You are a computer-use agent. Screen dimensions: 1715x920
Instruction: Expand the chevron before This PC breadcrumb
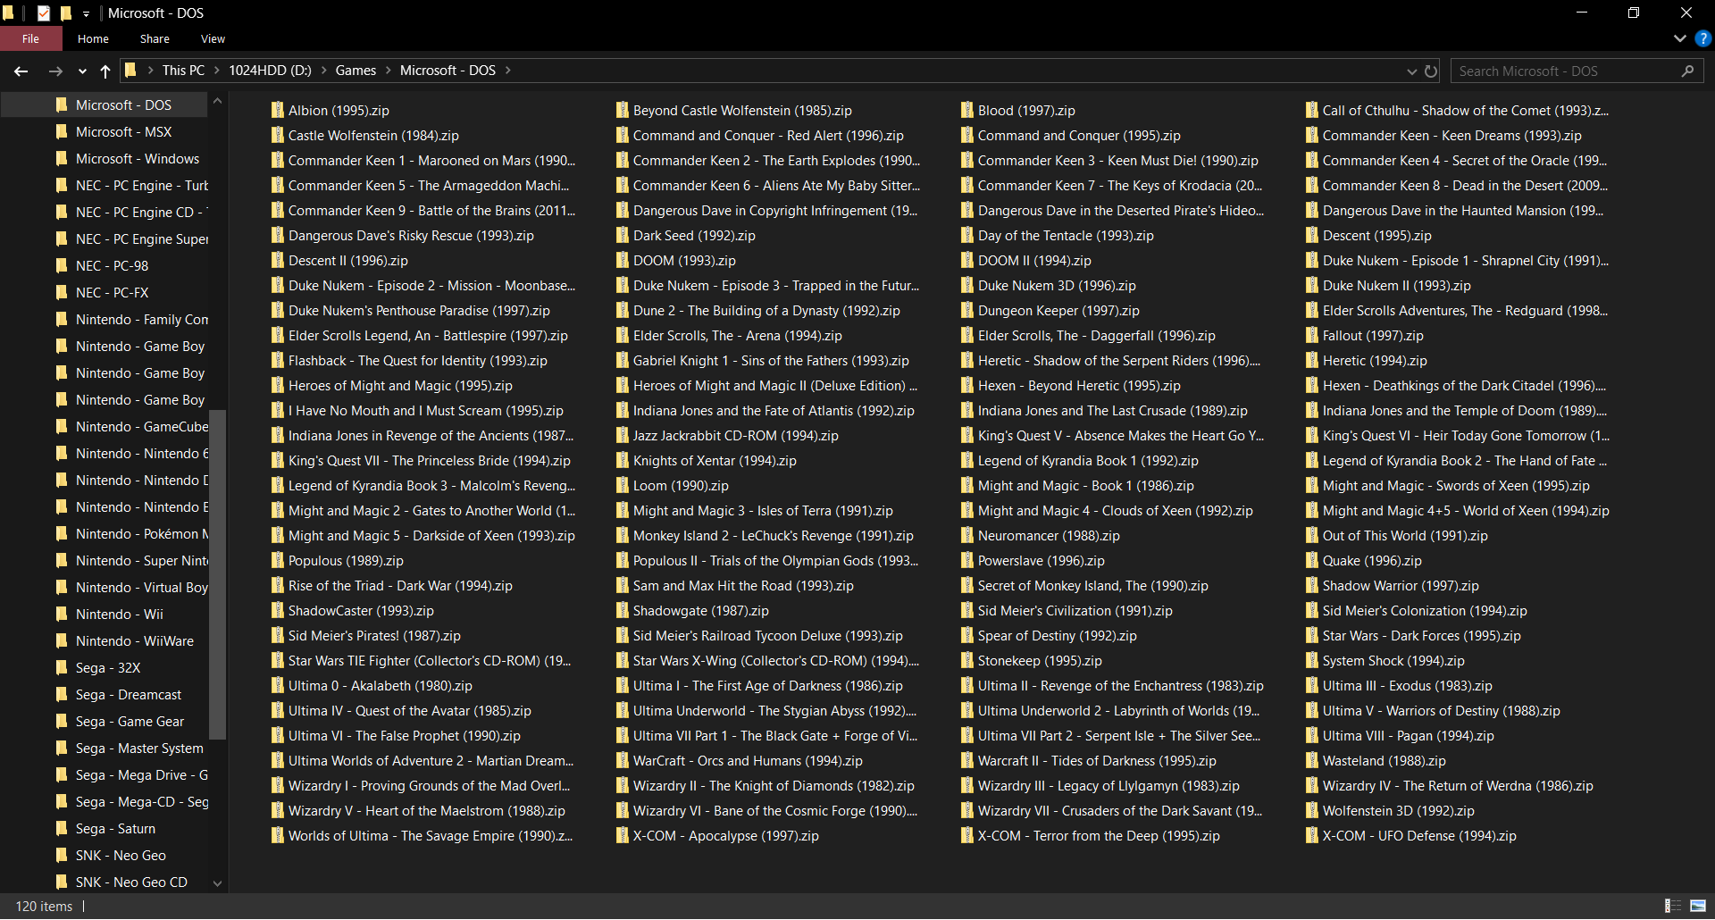pyautogui.click(x=150, y=71)
